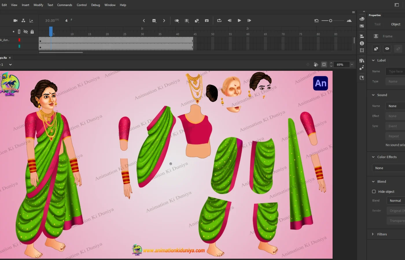Image resolution: width=405 pixels, height=260 pixels.
Task: Open the Library panel books icon
Action: coord(362,61)
